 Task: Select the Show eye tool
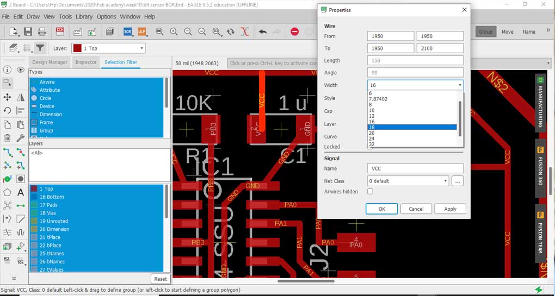[21, 70]
